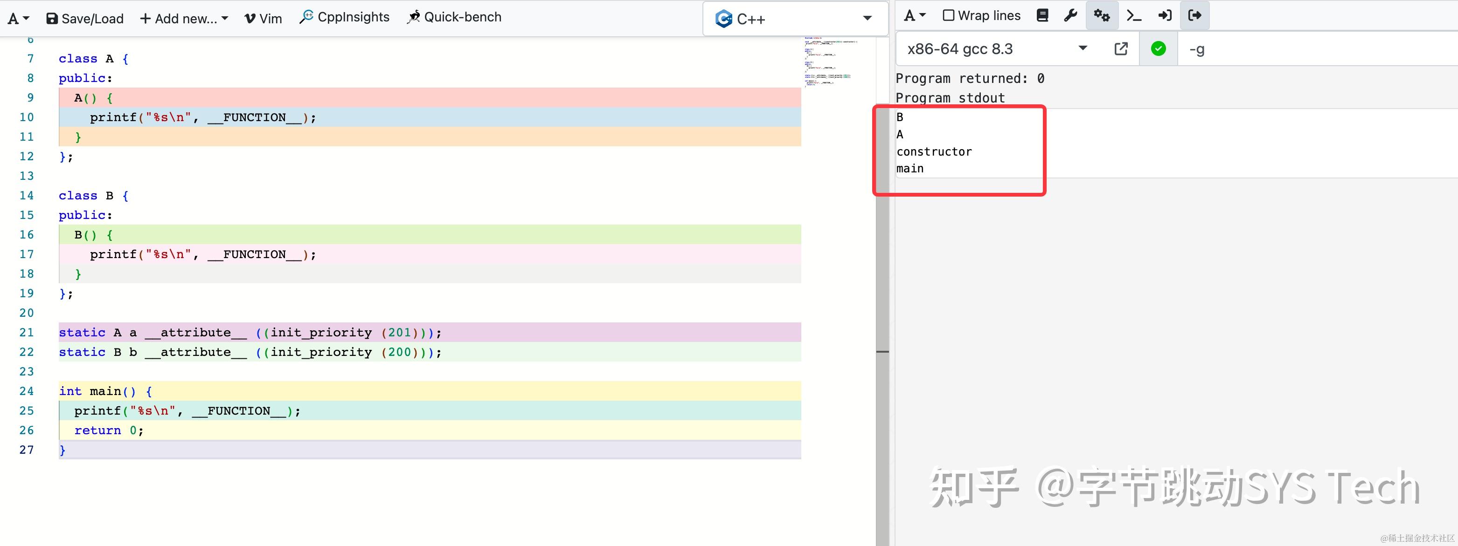The width and height of the screenshot is (1458, 546).
Task: Click the wrench icon in the output pane
Action: [x=1070, y=15]
